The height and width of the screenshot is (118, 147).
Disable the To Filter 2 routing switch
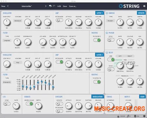coord(97,40)
